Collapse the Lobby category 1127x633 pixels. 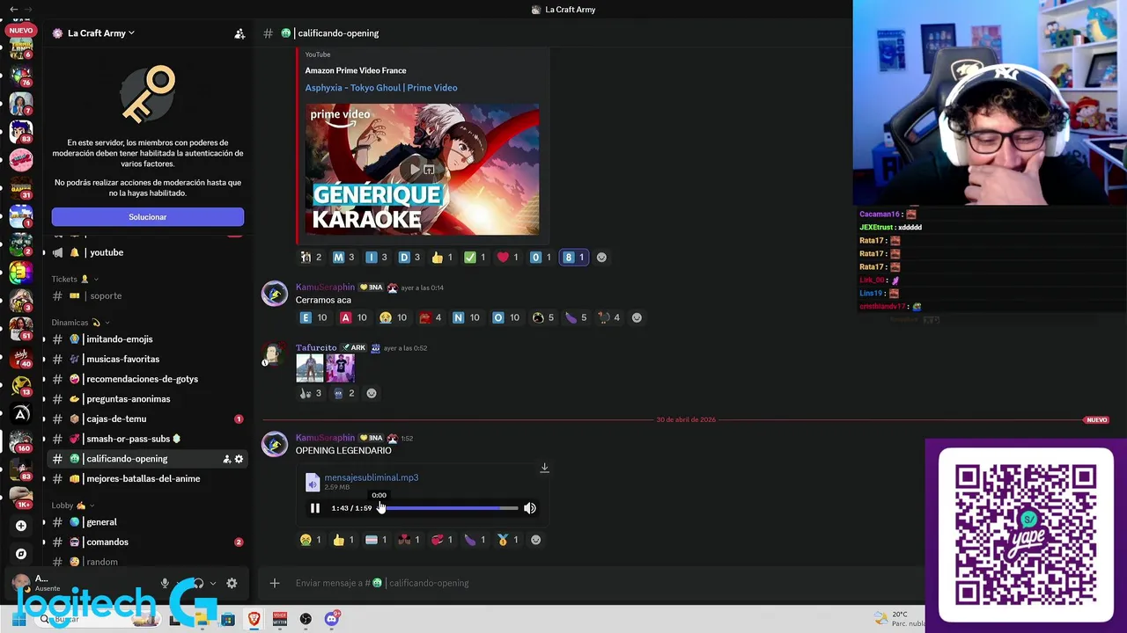pyautogui.click(x=73, y=506)
